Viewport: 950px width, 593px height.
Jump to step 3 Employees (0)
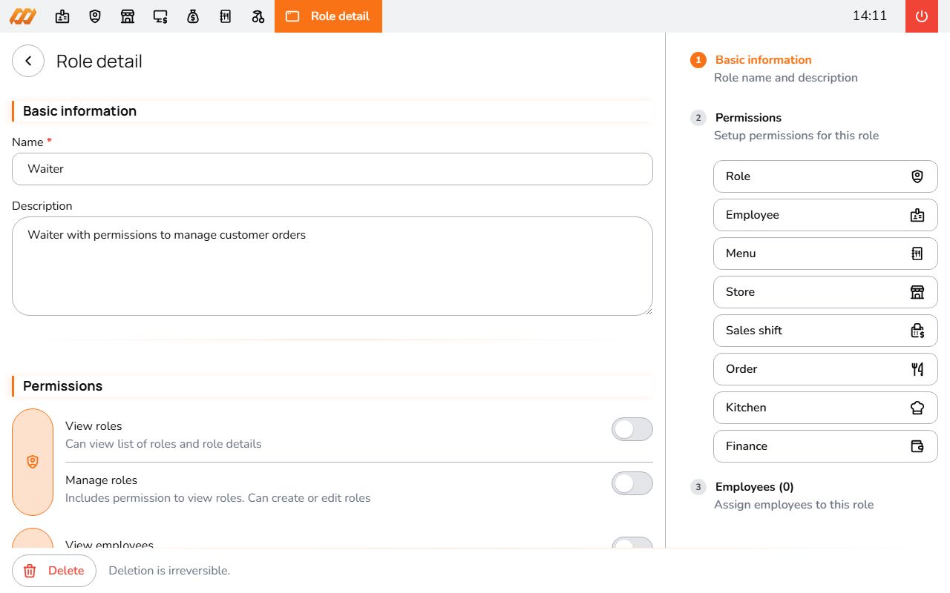pos(755,487)
